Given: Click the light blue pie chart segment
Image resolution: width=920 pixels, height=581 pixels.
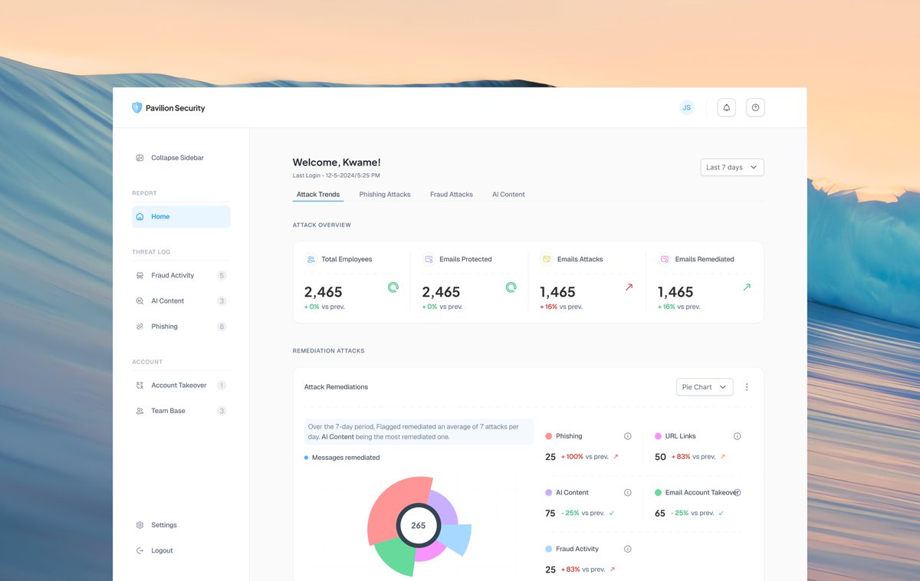Looking at the screenshot, I should pos(457,538).
